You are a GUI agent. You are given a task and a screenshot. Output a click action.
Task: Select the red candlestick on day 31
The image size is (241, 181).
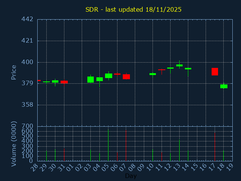64,82
